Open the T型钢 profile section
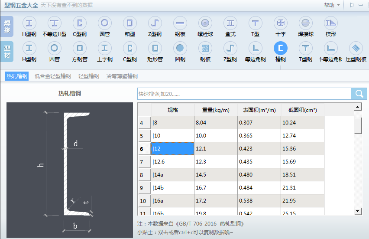This screenshot has width=369, height=239. pyautogui.click(x=305, y=48)
